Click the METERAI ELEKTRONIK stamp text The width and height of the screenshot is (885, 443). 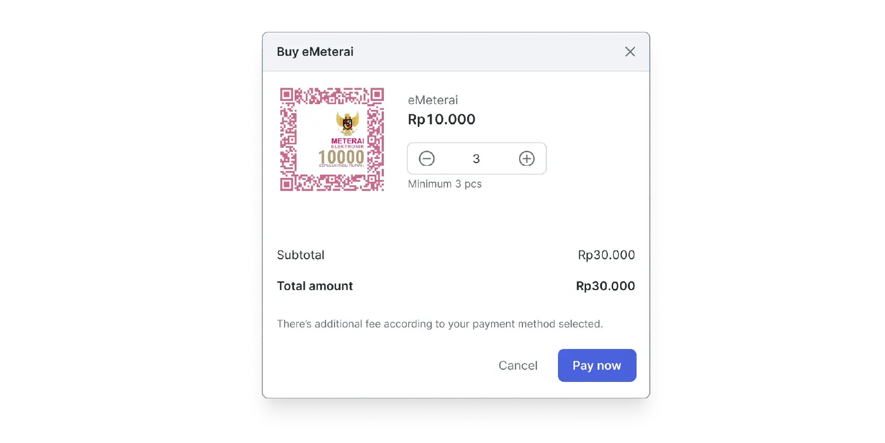(x=347, y=143)
